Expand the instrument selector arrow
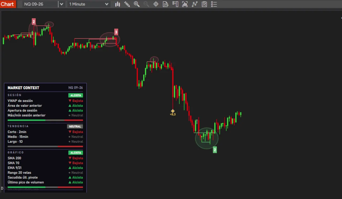 coord(61,4)
